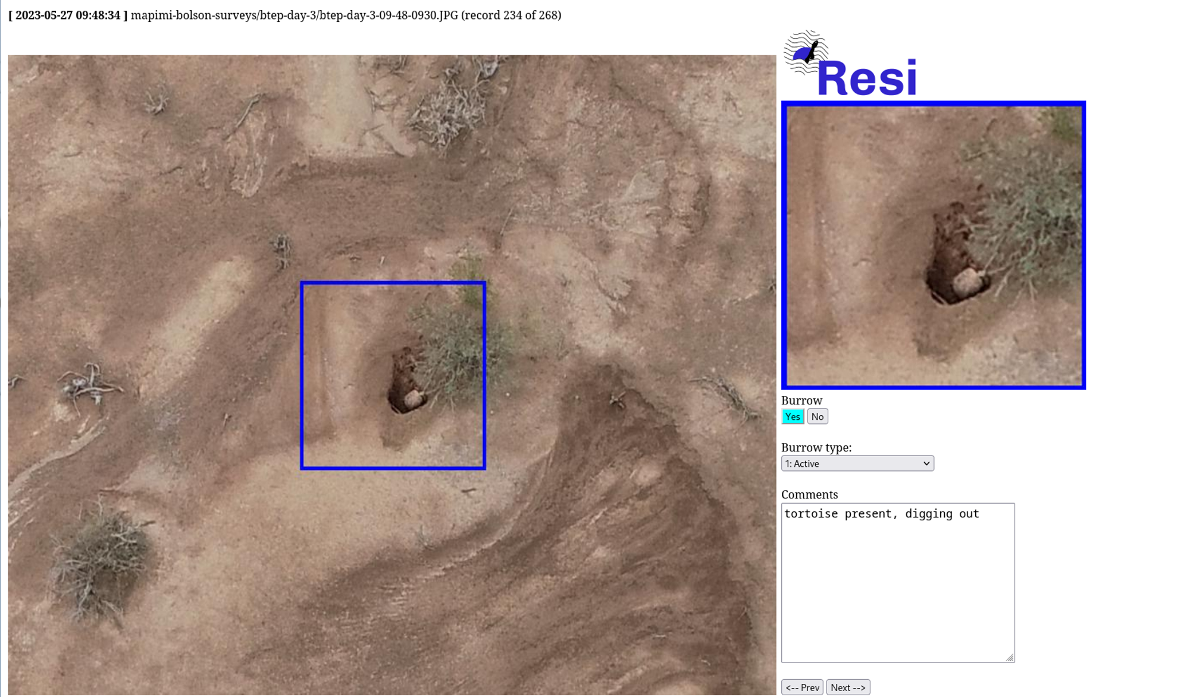The width and height of the screenshot is (1190, 697).
Task: Click the zoomed burrow thumbnail preview
Action: coord(933,245)
